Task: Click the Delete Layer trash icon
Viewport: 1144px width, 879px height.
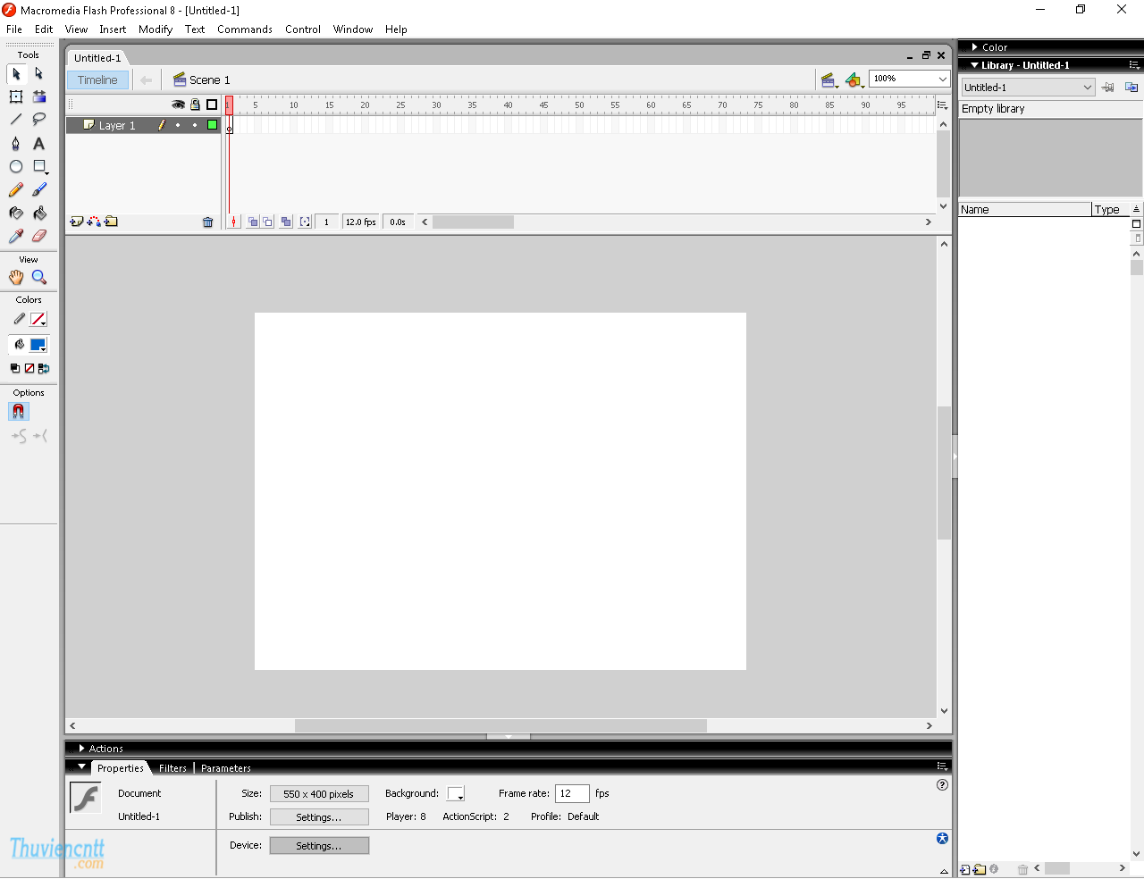Action: [207, 222]
